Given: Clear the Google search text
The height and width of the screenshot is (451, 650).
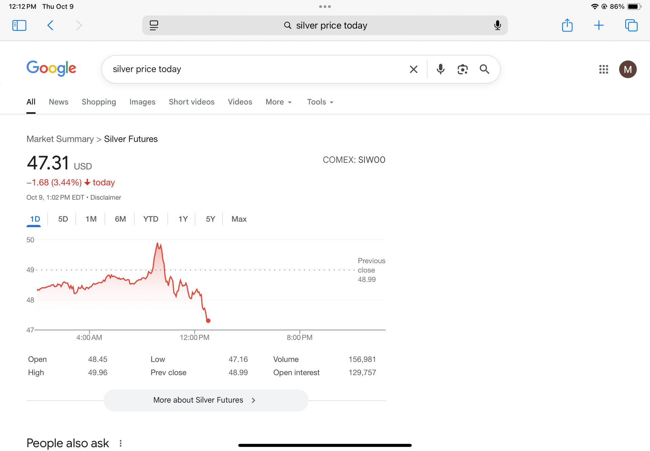Looking at the screenshot, I should 413,69.
